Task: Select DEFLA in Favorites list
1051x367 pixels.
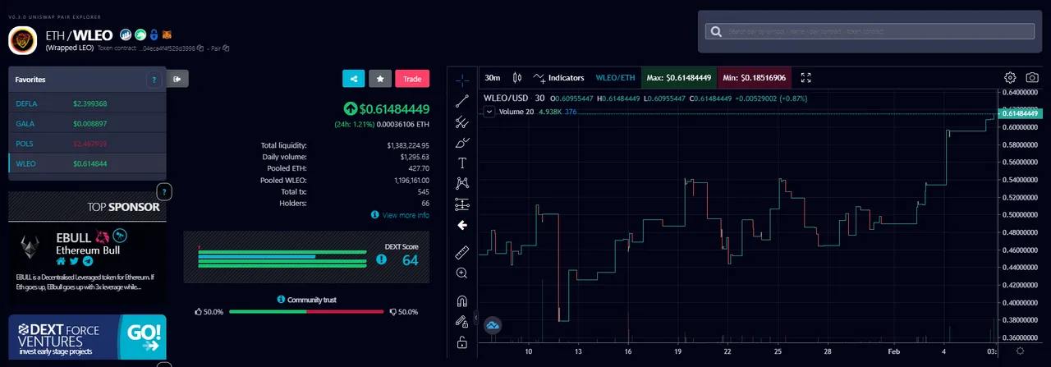Action: (x=87, y=103)
